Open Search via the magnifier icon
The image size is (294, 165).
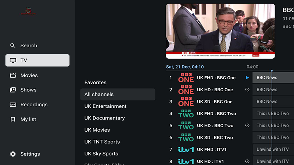pyautogui.click(x=13, y=45)
